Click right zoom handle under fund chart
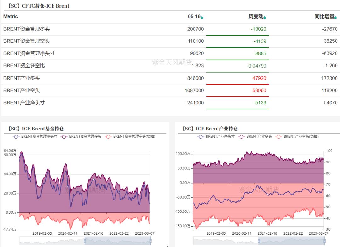Image resolution: width=340 pixels, height=247 pixels. point(150,241)
